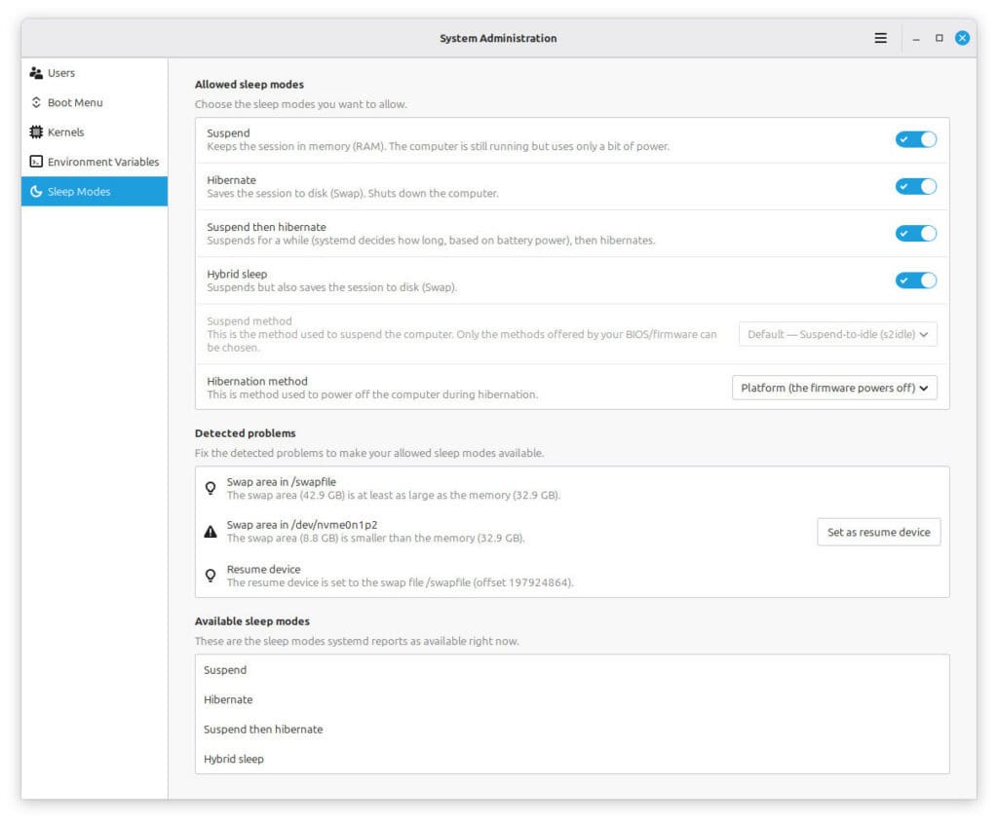Click the Users sidebar icon
This screenshot has height=823, width=998.
coord(36,73)
